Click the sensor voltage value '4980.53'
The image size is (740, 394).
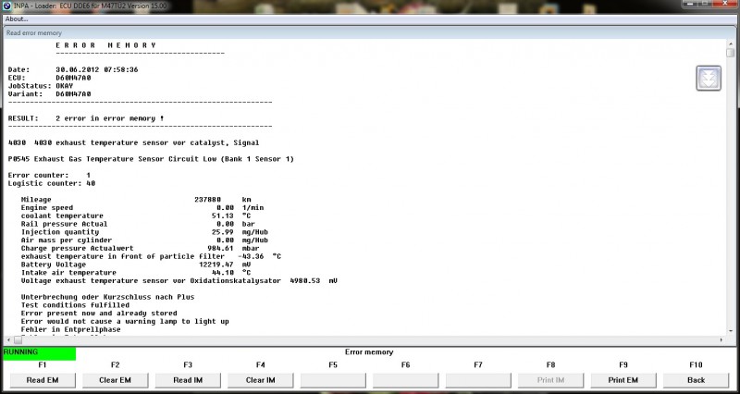(x=305, y=281)
